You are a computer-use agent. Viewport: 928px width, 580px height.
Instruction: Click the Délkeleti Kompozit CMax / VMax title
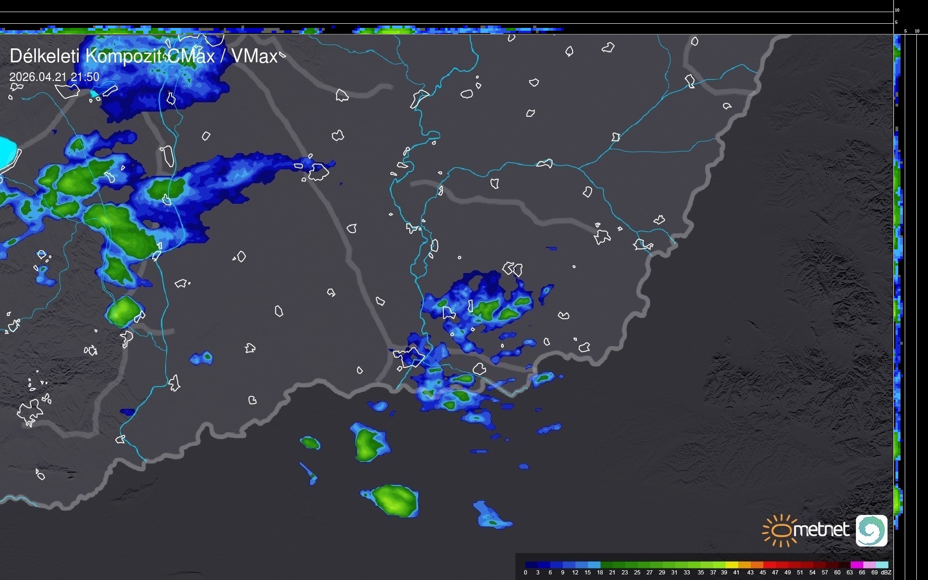(x=143, y=56)
